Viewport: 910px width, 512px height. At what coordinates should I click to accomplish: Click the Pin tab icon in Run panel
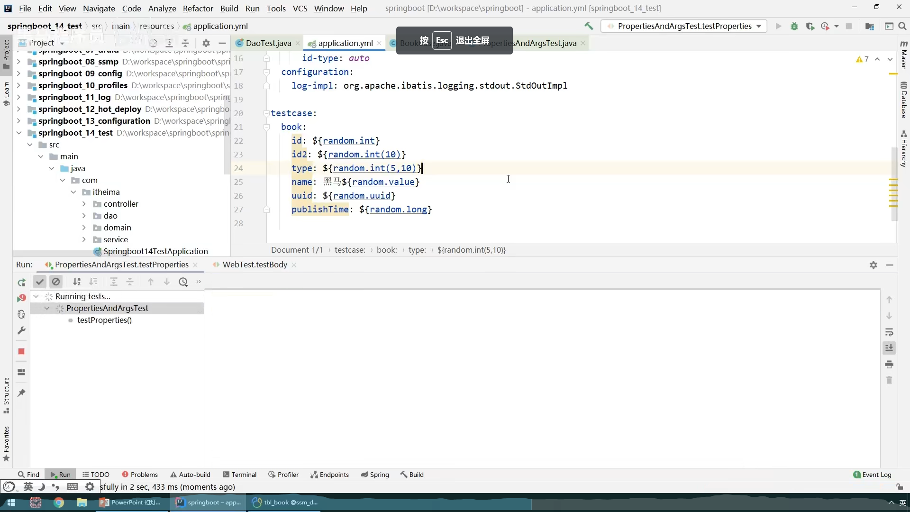[21, 393]
